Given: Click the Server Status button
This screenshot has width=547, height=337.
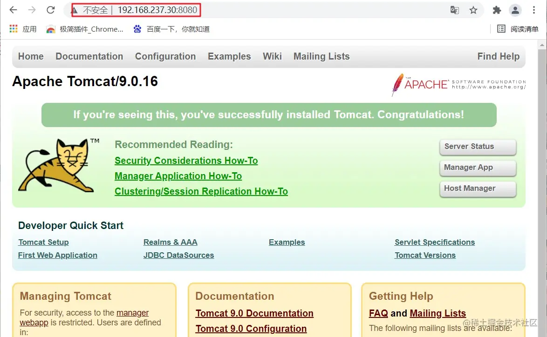Looking at the screenshot, I should pyautogui.click(x=478, y=147).
